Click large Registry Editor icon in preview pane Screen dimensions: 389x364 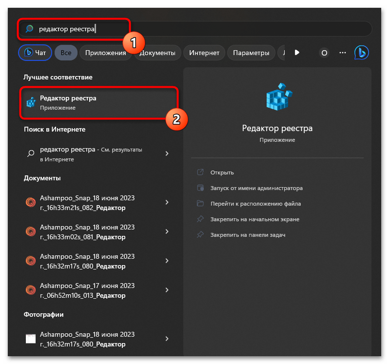[x=279, y=96]
